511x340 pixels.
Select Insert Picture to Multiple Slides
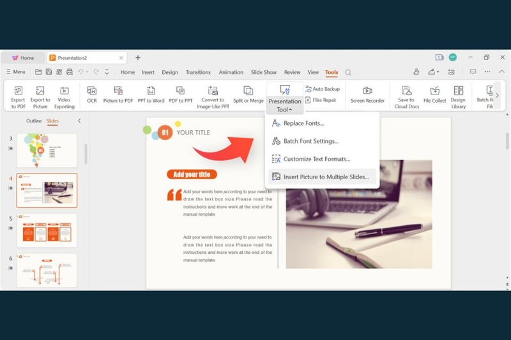(322, 177)
